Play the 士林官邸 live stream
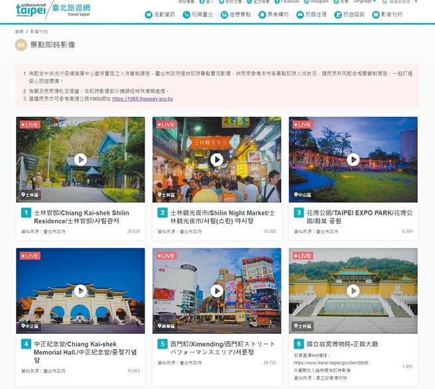Screen dimensions: 435x389 point(80,160)
